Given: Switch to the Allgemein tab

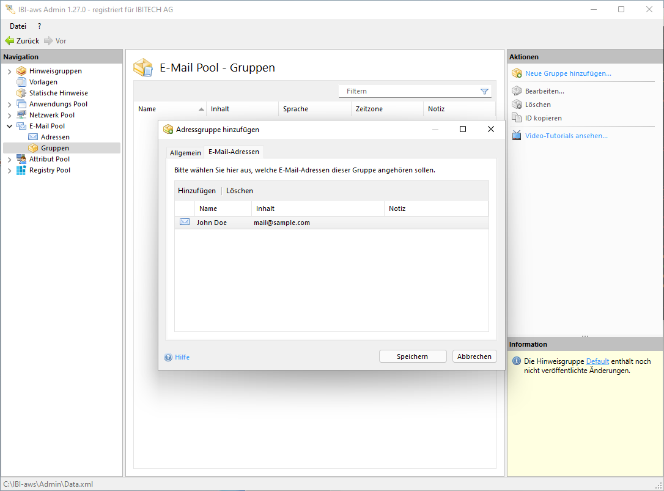Looking at the screenshot, I should (x=185, y=152).
